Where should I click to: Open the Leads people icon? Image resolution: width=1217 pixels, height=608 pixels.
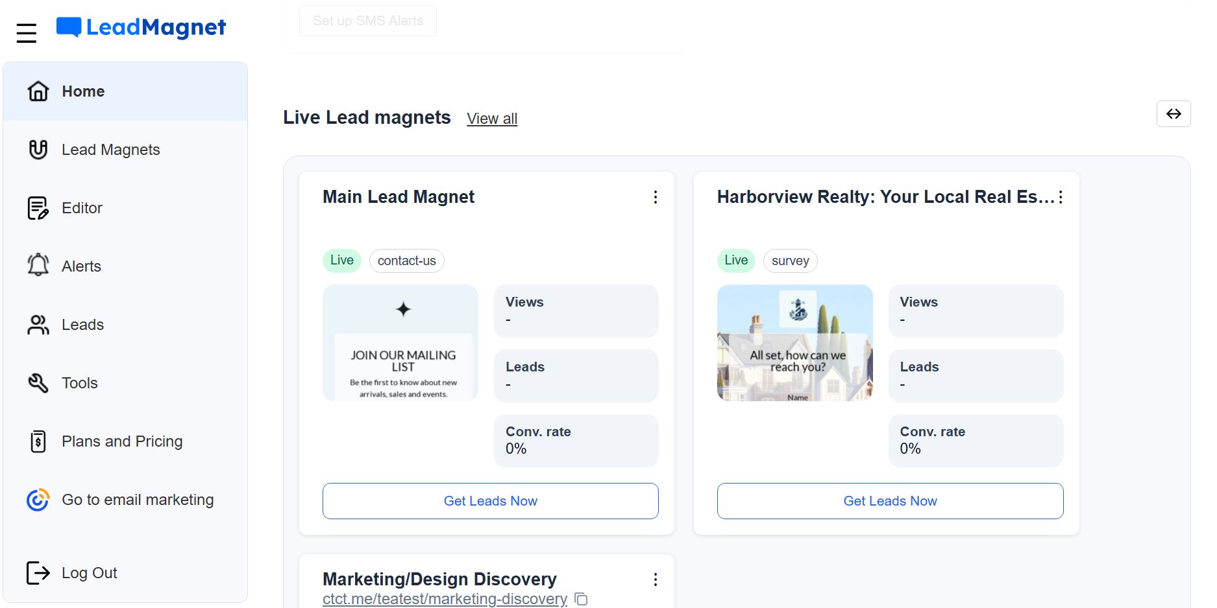38,324
